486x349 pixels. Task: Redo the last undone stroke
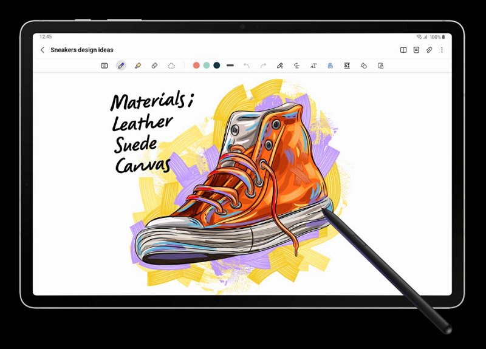[x=263, y=66]
